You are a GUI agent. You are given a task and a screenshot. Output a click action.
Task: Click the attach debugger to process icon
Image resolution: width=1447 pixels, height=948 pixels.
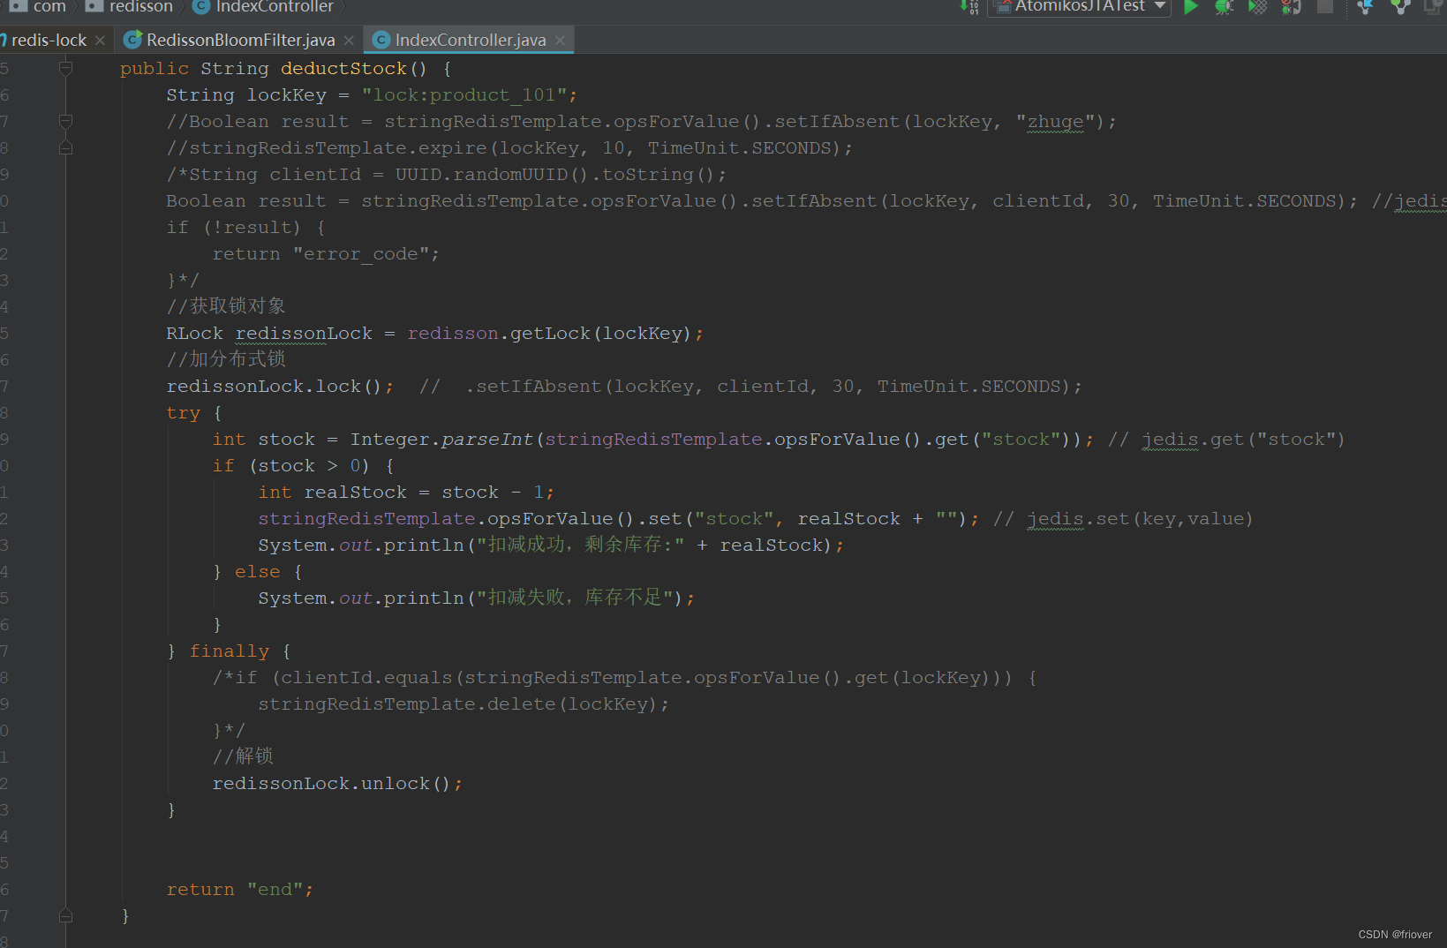click(1291, 7)
